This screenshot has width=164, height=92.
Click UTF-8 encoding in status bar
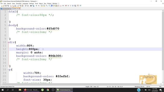pyautogui.click(x=148, y=87)
